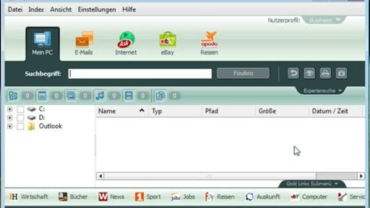Open the Einstellungen menu

[x=97, y=9]
